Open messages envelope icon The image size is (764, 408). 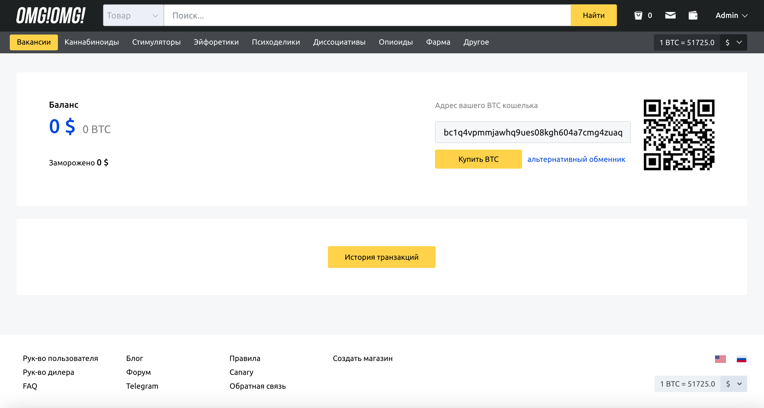pyautogui.click(x=670, y=16)
